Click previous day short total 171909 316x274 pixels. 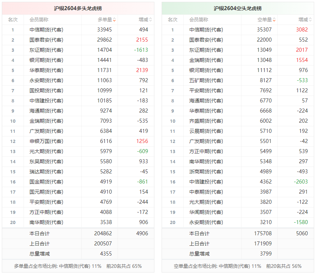pyautogui.click(x=263, y=244)
